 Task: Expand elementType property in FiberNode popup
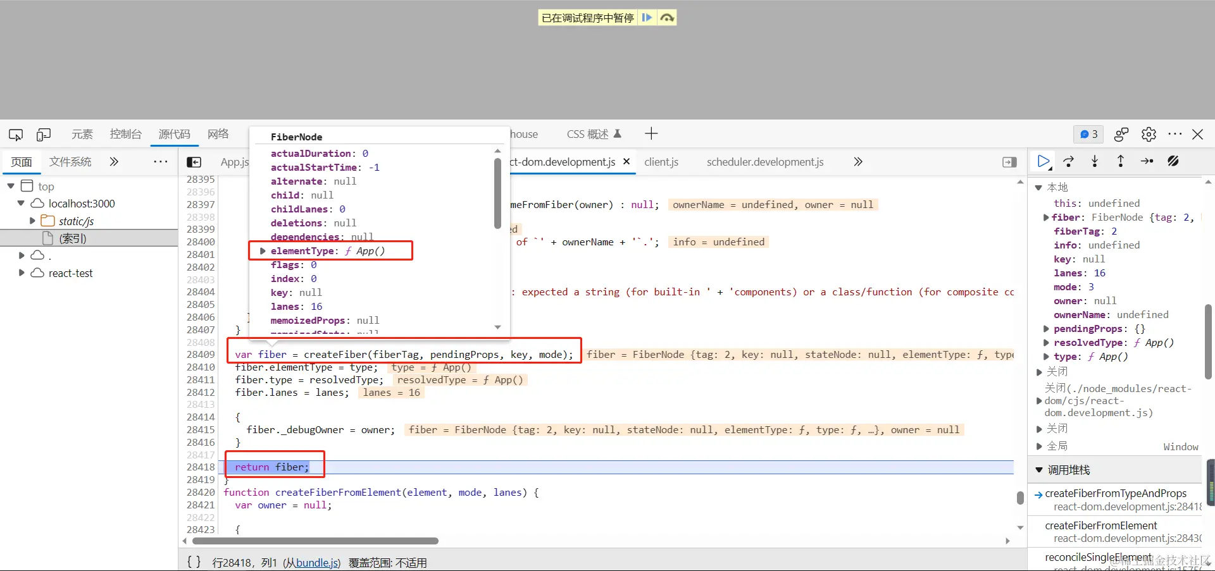coord(263,251)
